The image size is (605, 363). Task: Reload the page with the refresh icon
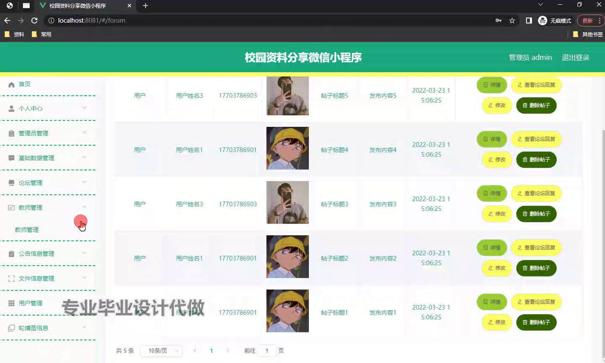coord(34,20)
